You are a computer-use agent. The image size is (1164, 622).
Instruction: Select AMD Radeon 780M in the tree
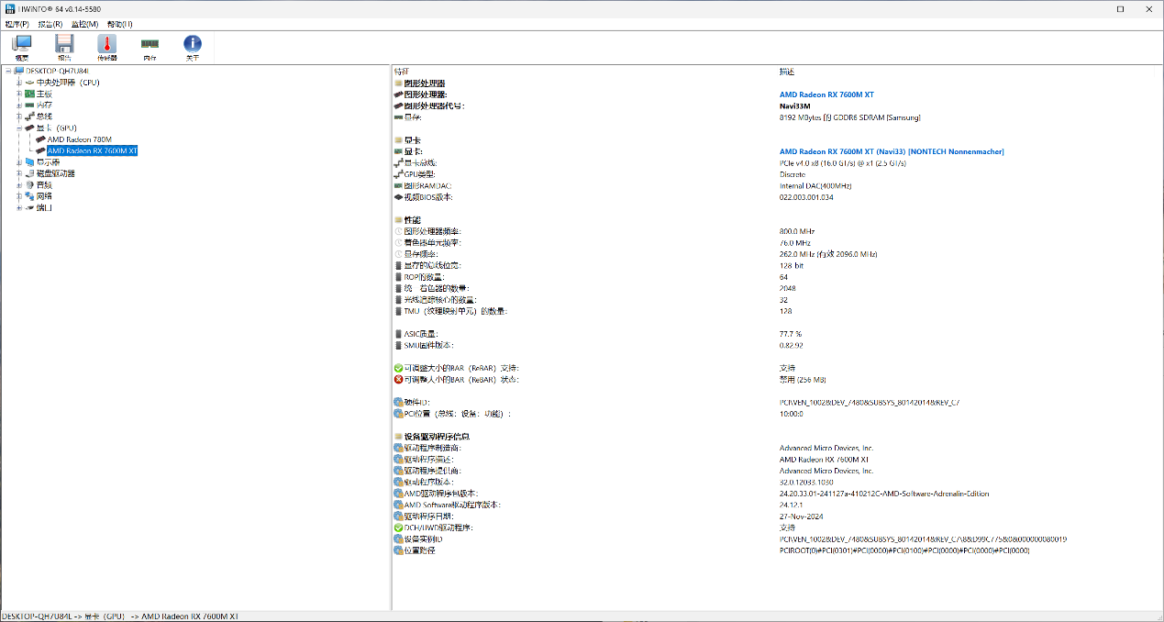pyautogui.click(x=79, y=139)
